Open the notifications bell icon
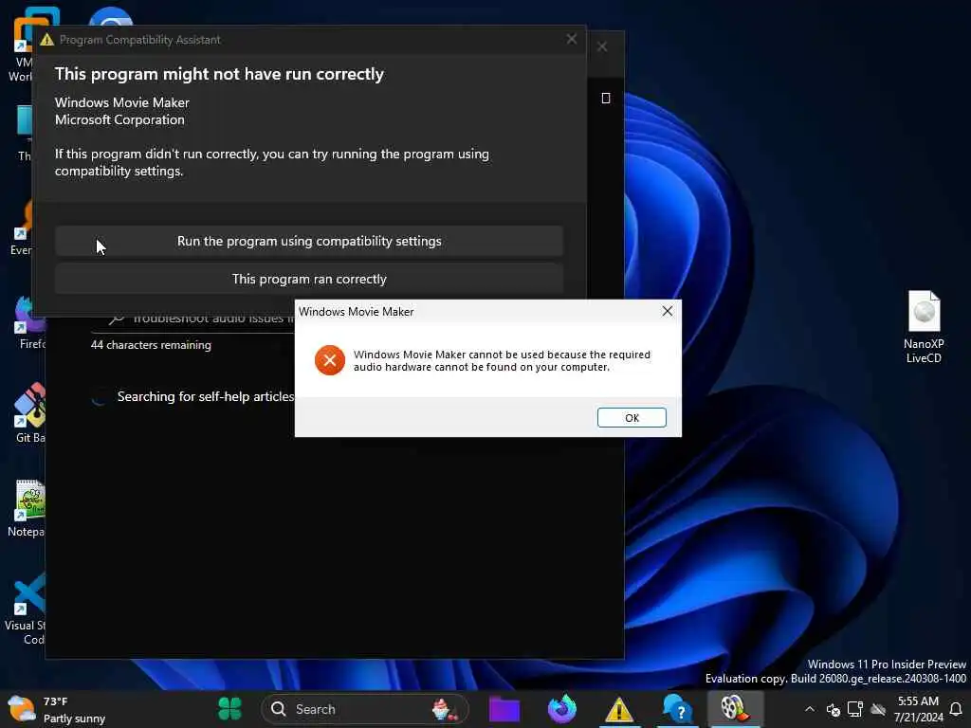This screenshot has height=728, width=971. 956,709
